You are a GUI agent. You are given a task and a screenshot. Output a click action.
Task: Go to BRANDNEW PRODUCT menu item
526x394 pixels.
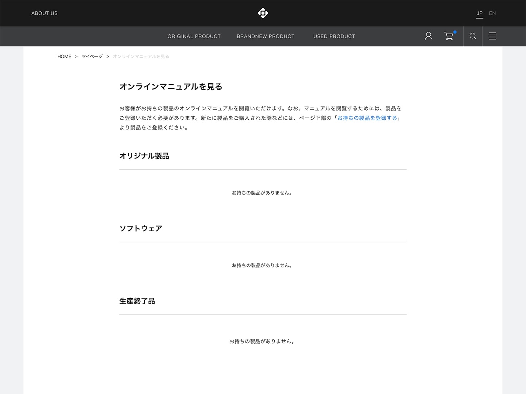pyautogui.click(x=265, y=36)
